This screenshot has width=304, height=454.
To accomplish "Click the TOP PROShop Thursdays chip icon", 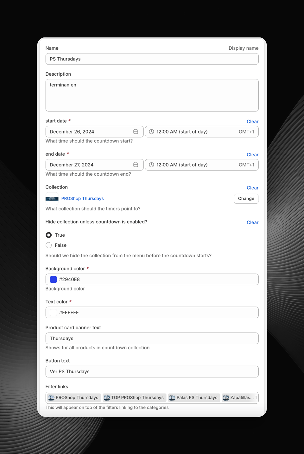I will (x=107, y=398).
